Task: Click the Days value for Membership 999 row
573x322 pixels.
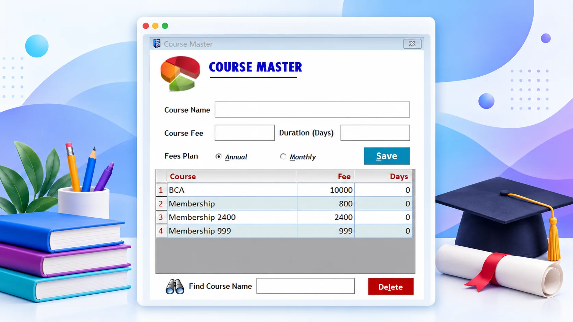Action: pos(383,231)
